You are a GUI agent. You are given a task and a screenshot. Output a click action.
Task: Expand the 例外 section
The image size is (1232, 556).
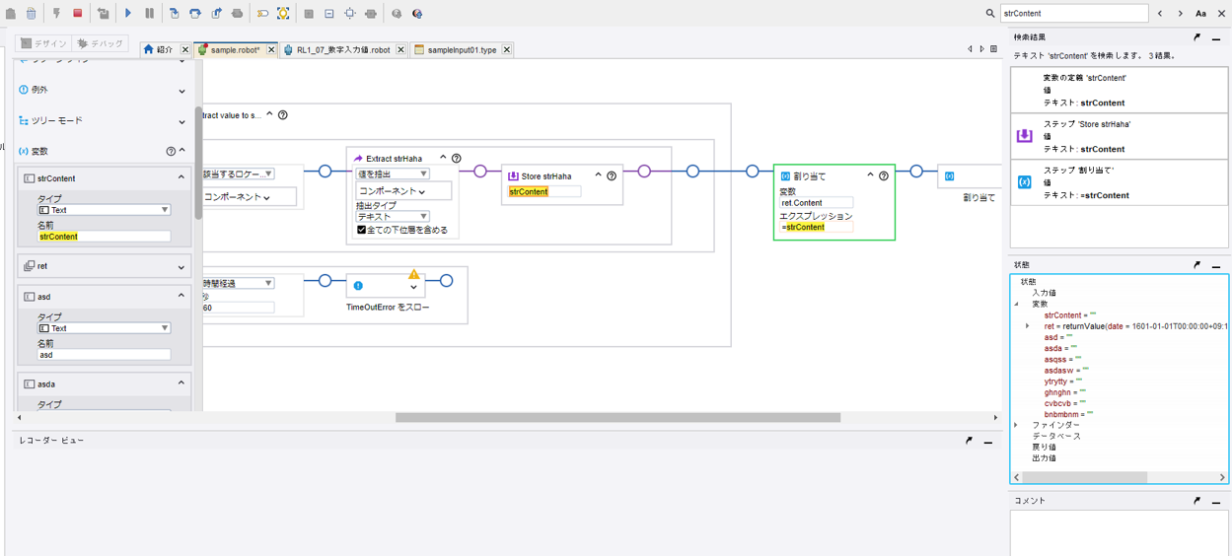[x=181, y=91]
